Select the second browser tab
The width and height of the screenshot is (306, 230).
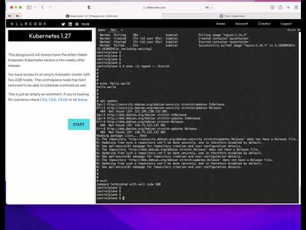pos(231,16)
